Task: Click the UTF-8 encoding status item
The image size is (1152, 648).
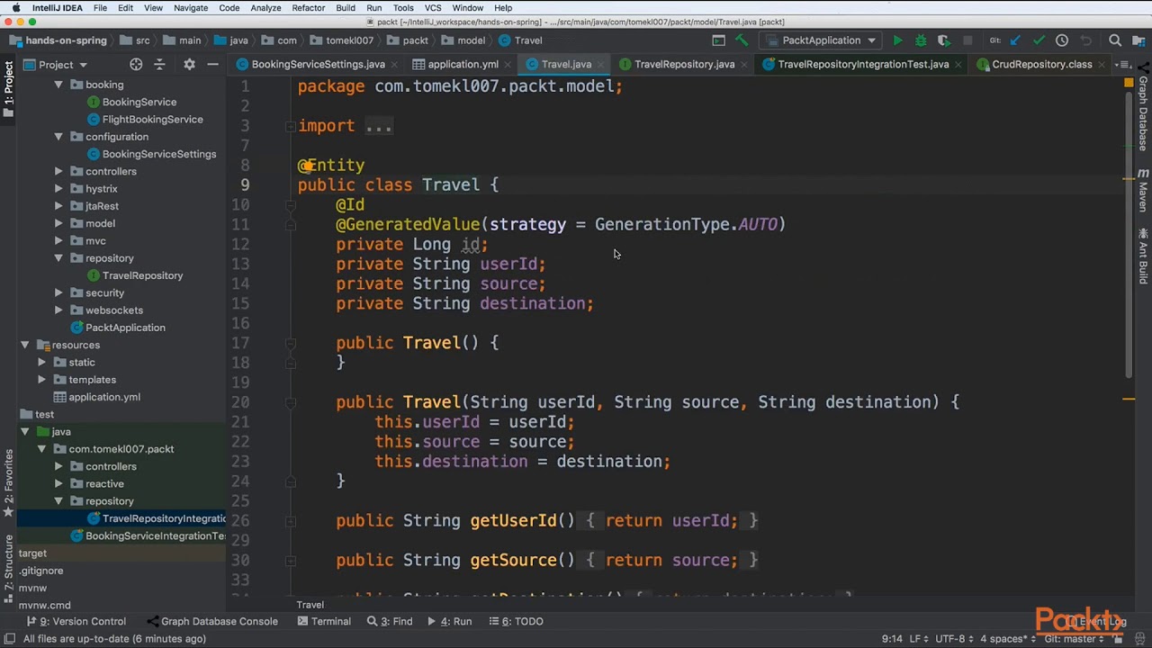Action: pyautogui.click(x=954, y=639)
